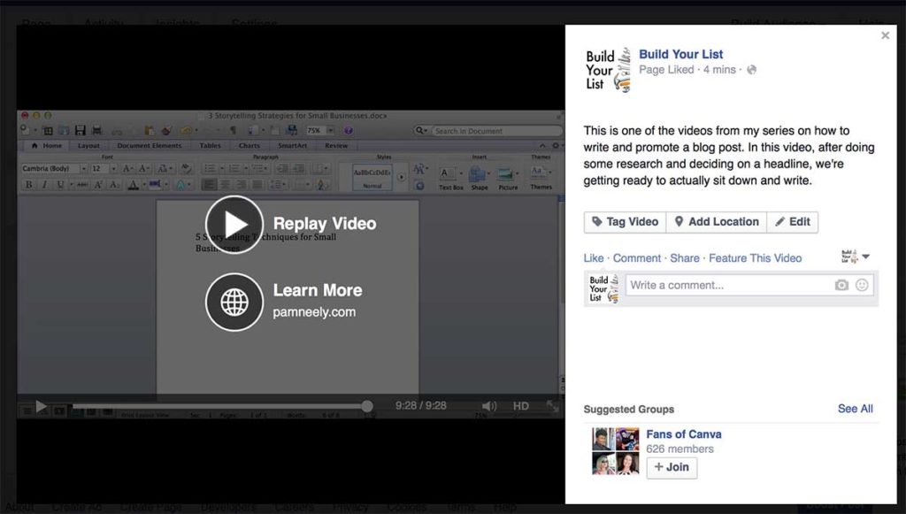Click Feature This Video

[756, 258]
